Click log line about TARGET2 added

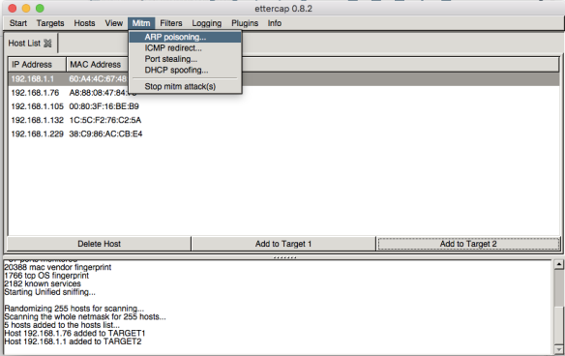pos(73,341)
